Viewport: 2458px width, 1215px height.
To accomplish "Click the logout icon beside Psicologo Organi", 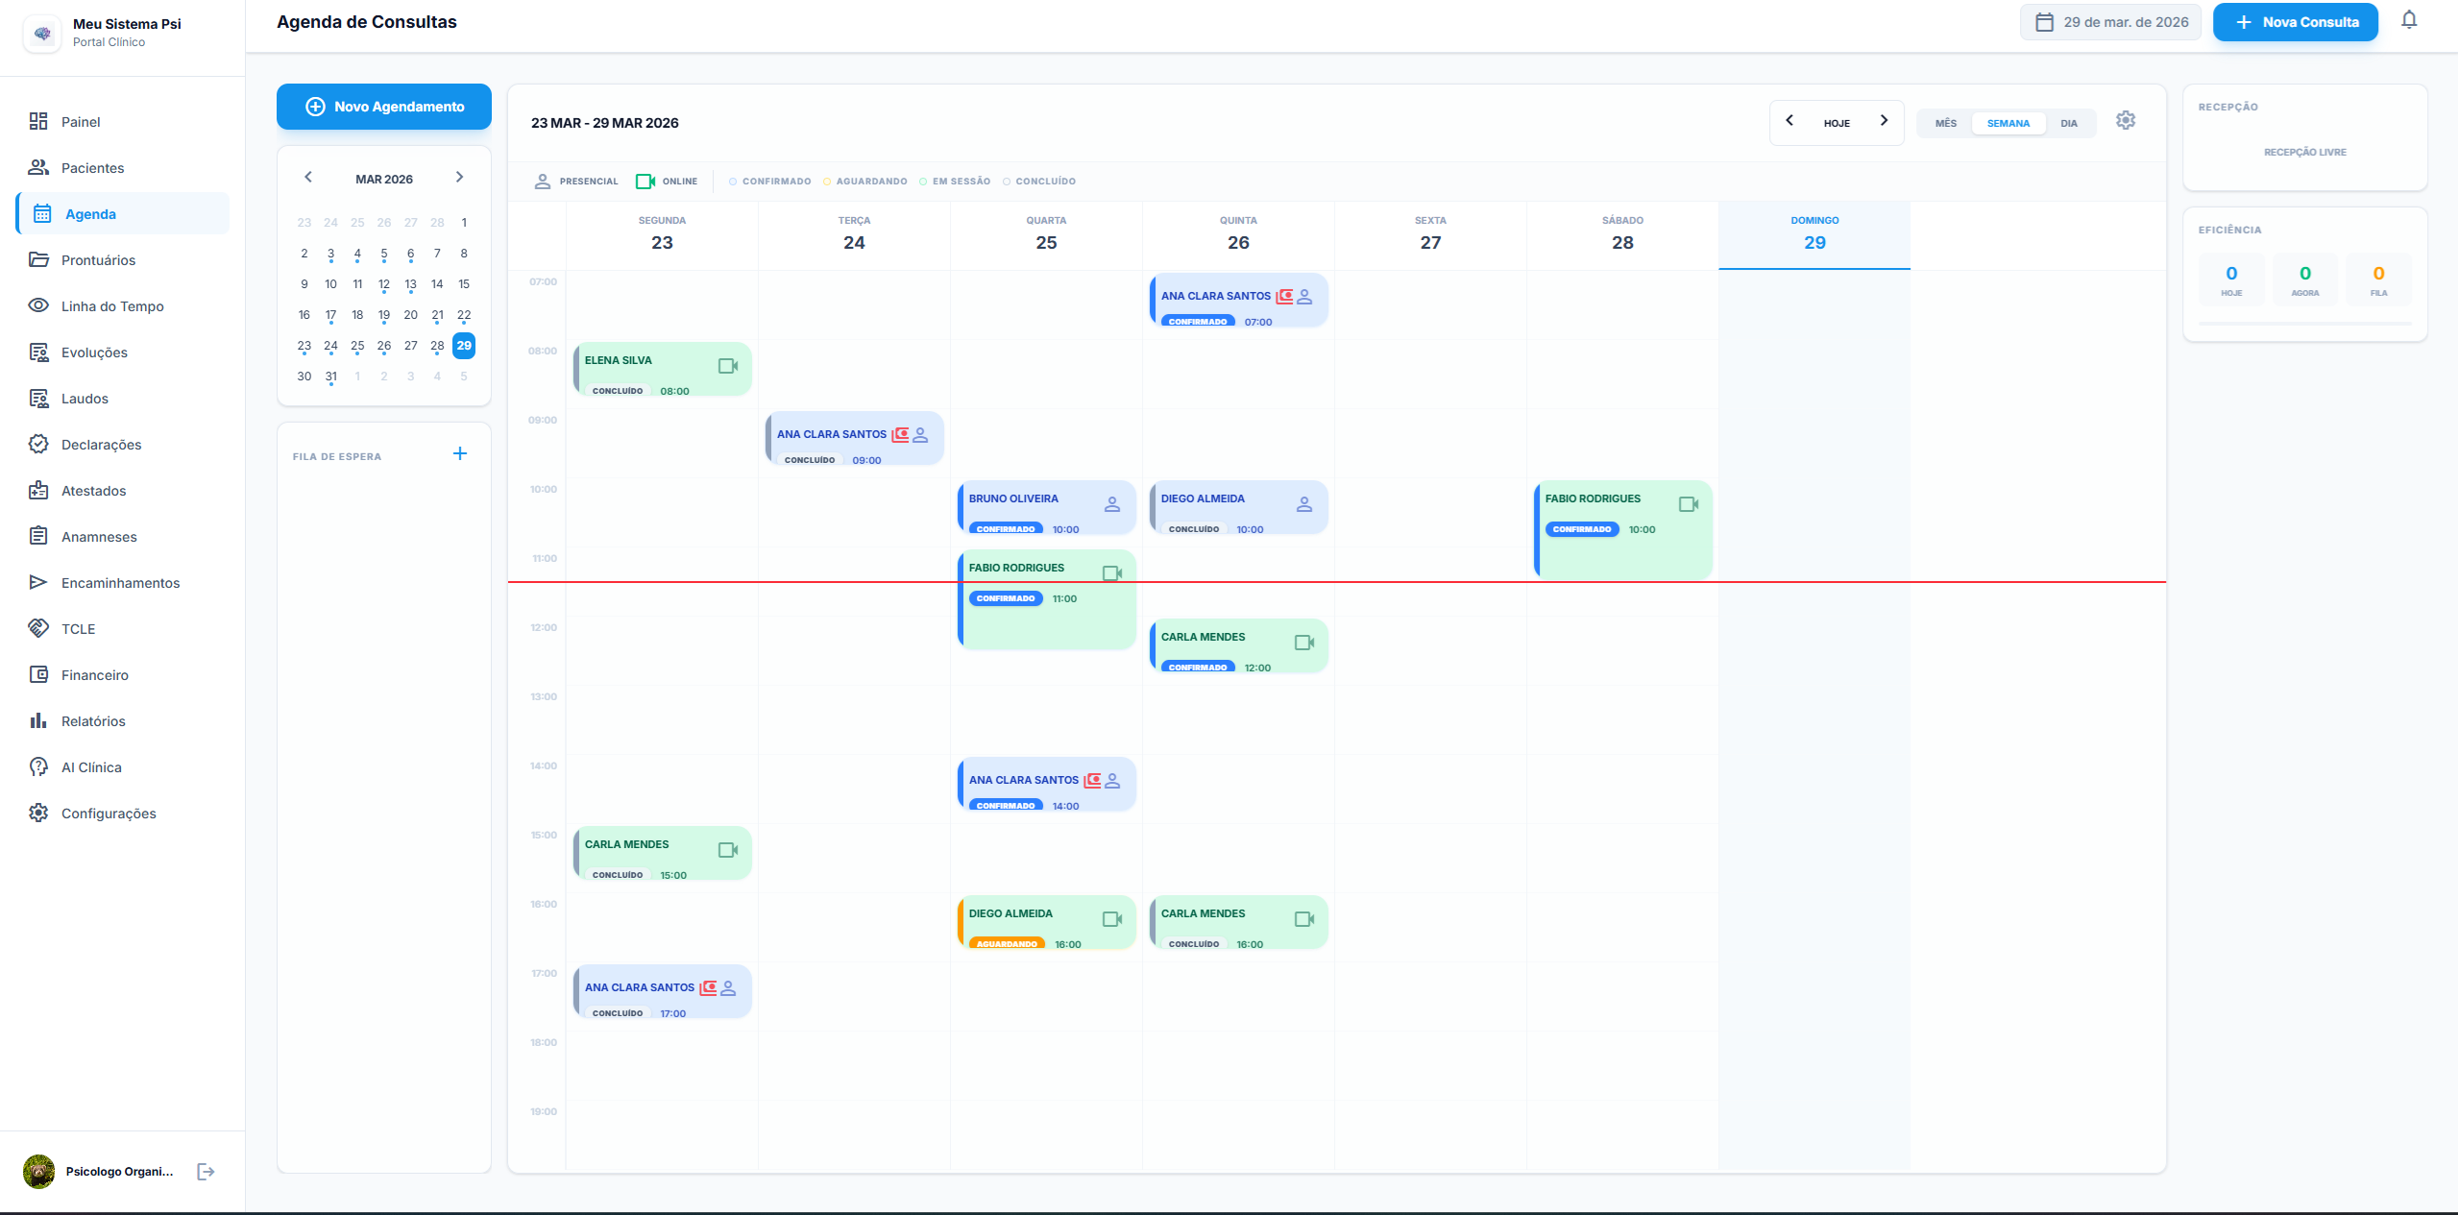I will 206,1171.
